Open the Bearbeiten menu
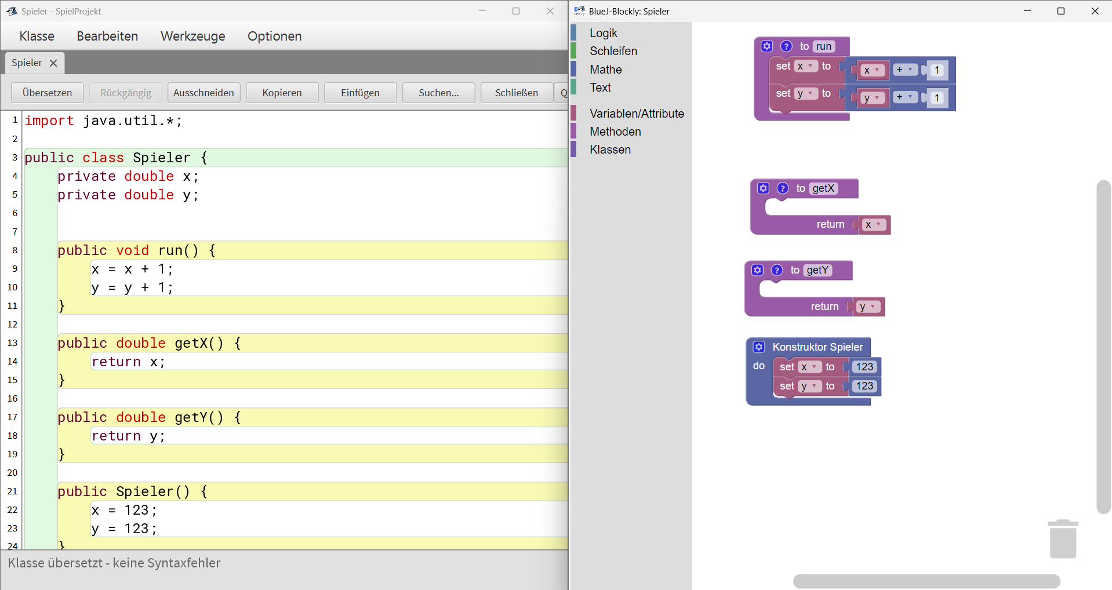Image resolution: width=1112 pixels, height=590 pixels. (x=107, y=36)
